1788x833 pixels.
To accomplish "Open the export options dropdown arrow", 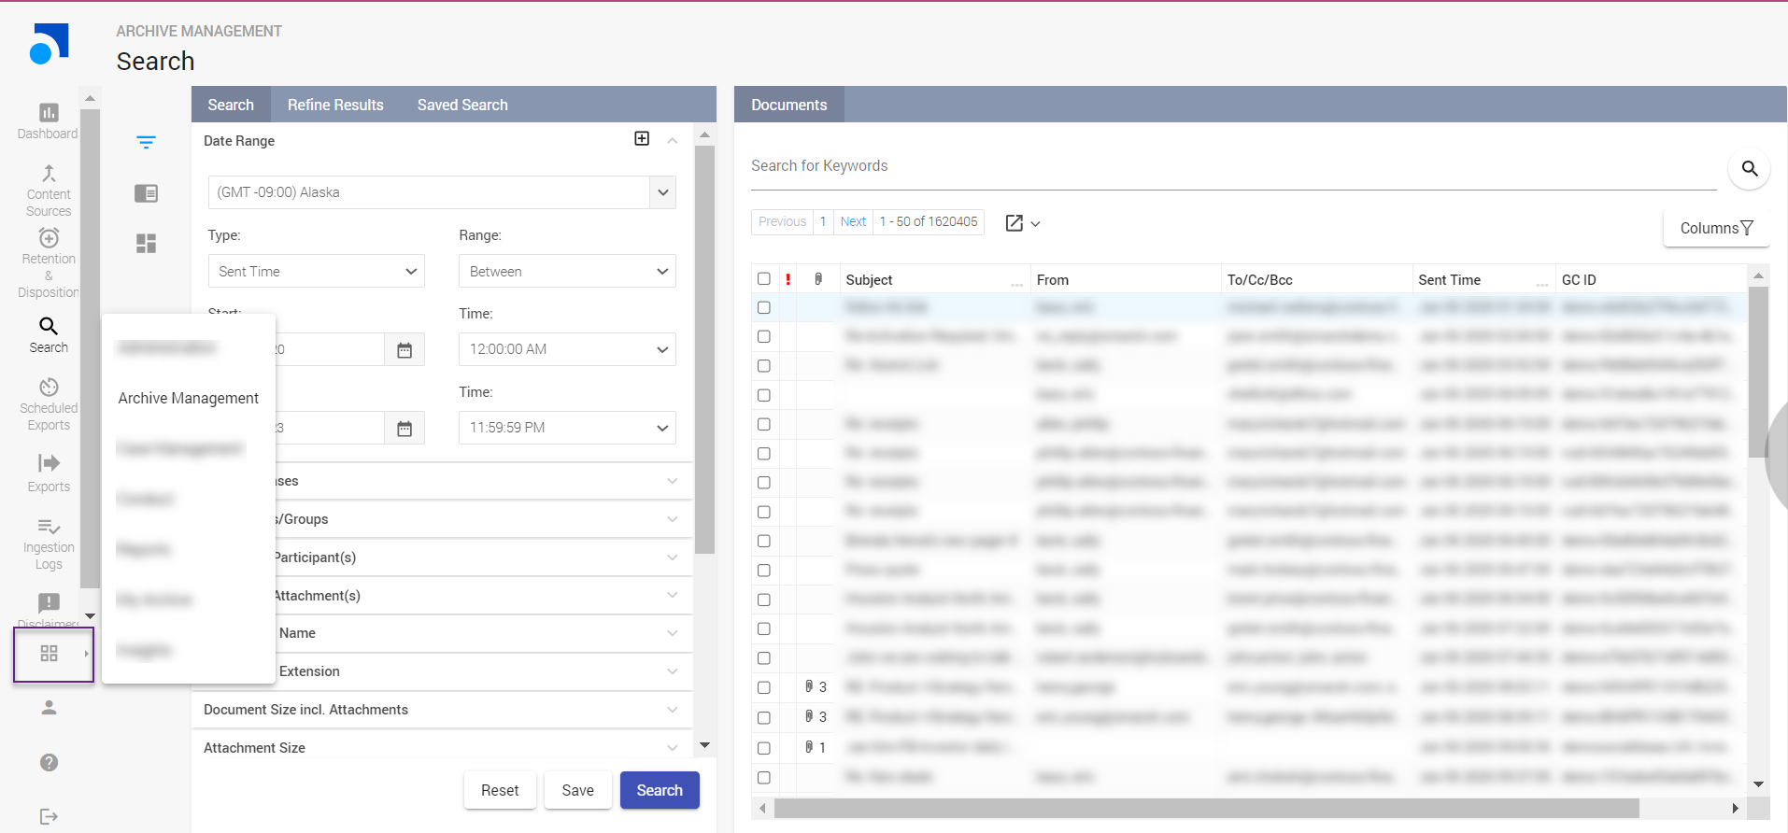I will (1035, 224).
